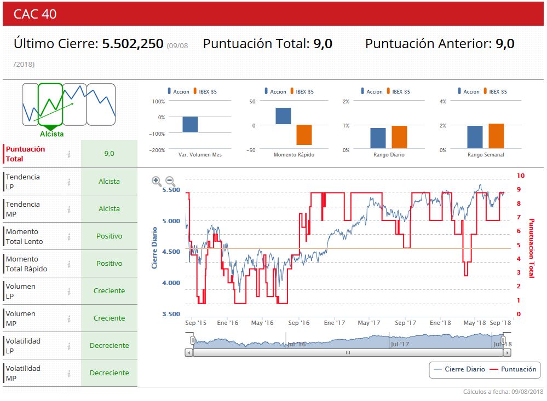Zoom in on the chart with magnifier plus
The width and height of the screenshot is (547, 401).
[156, 181]
